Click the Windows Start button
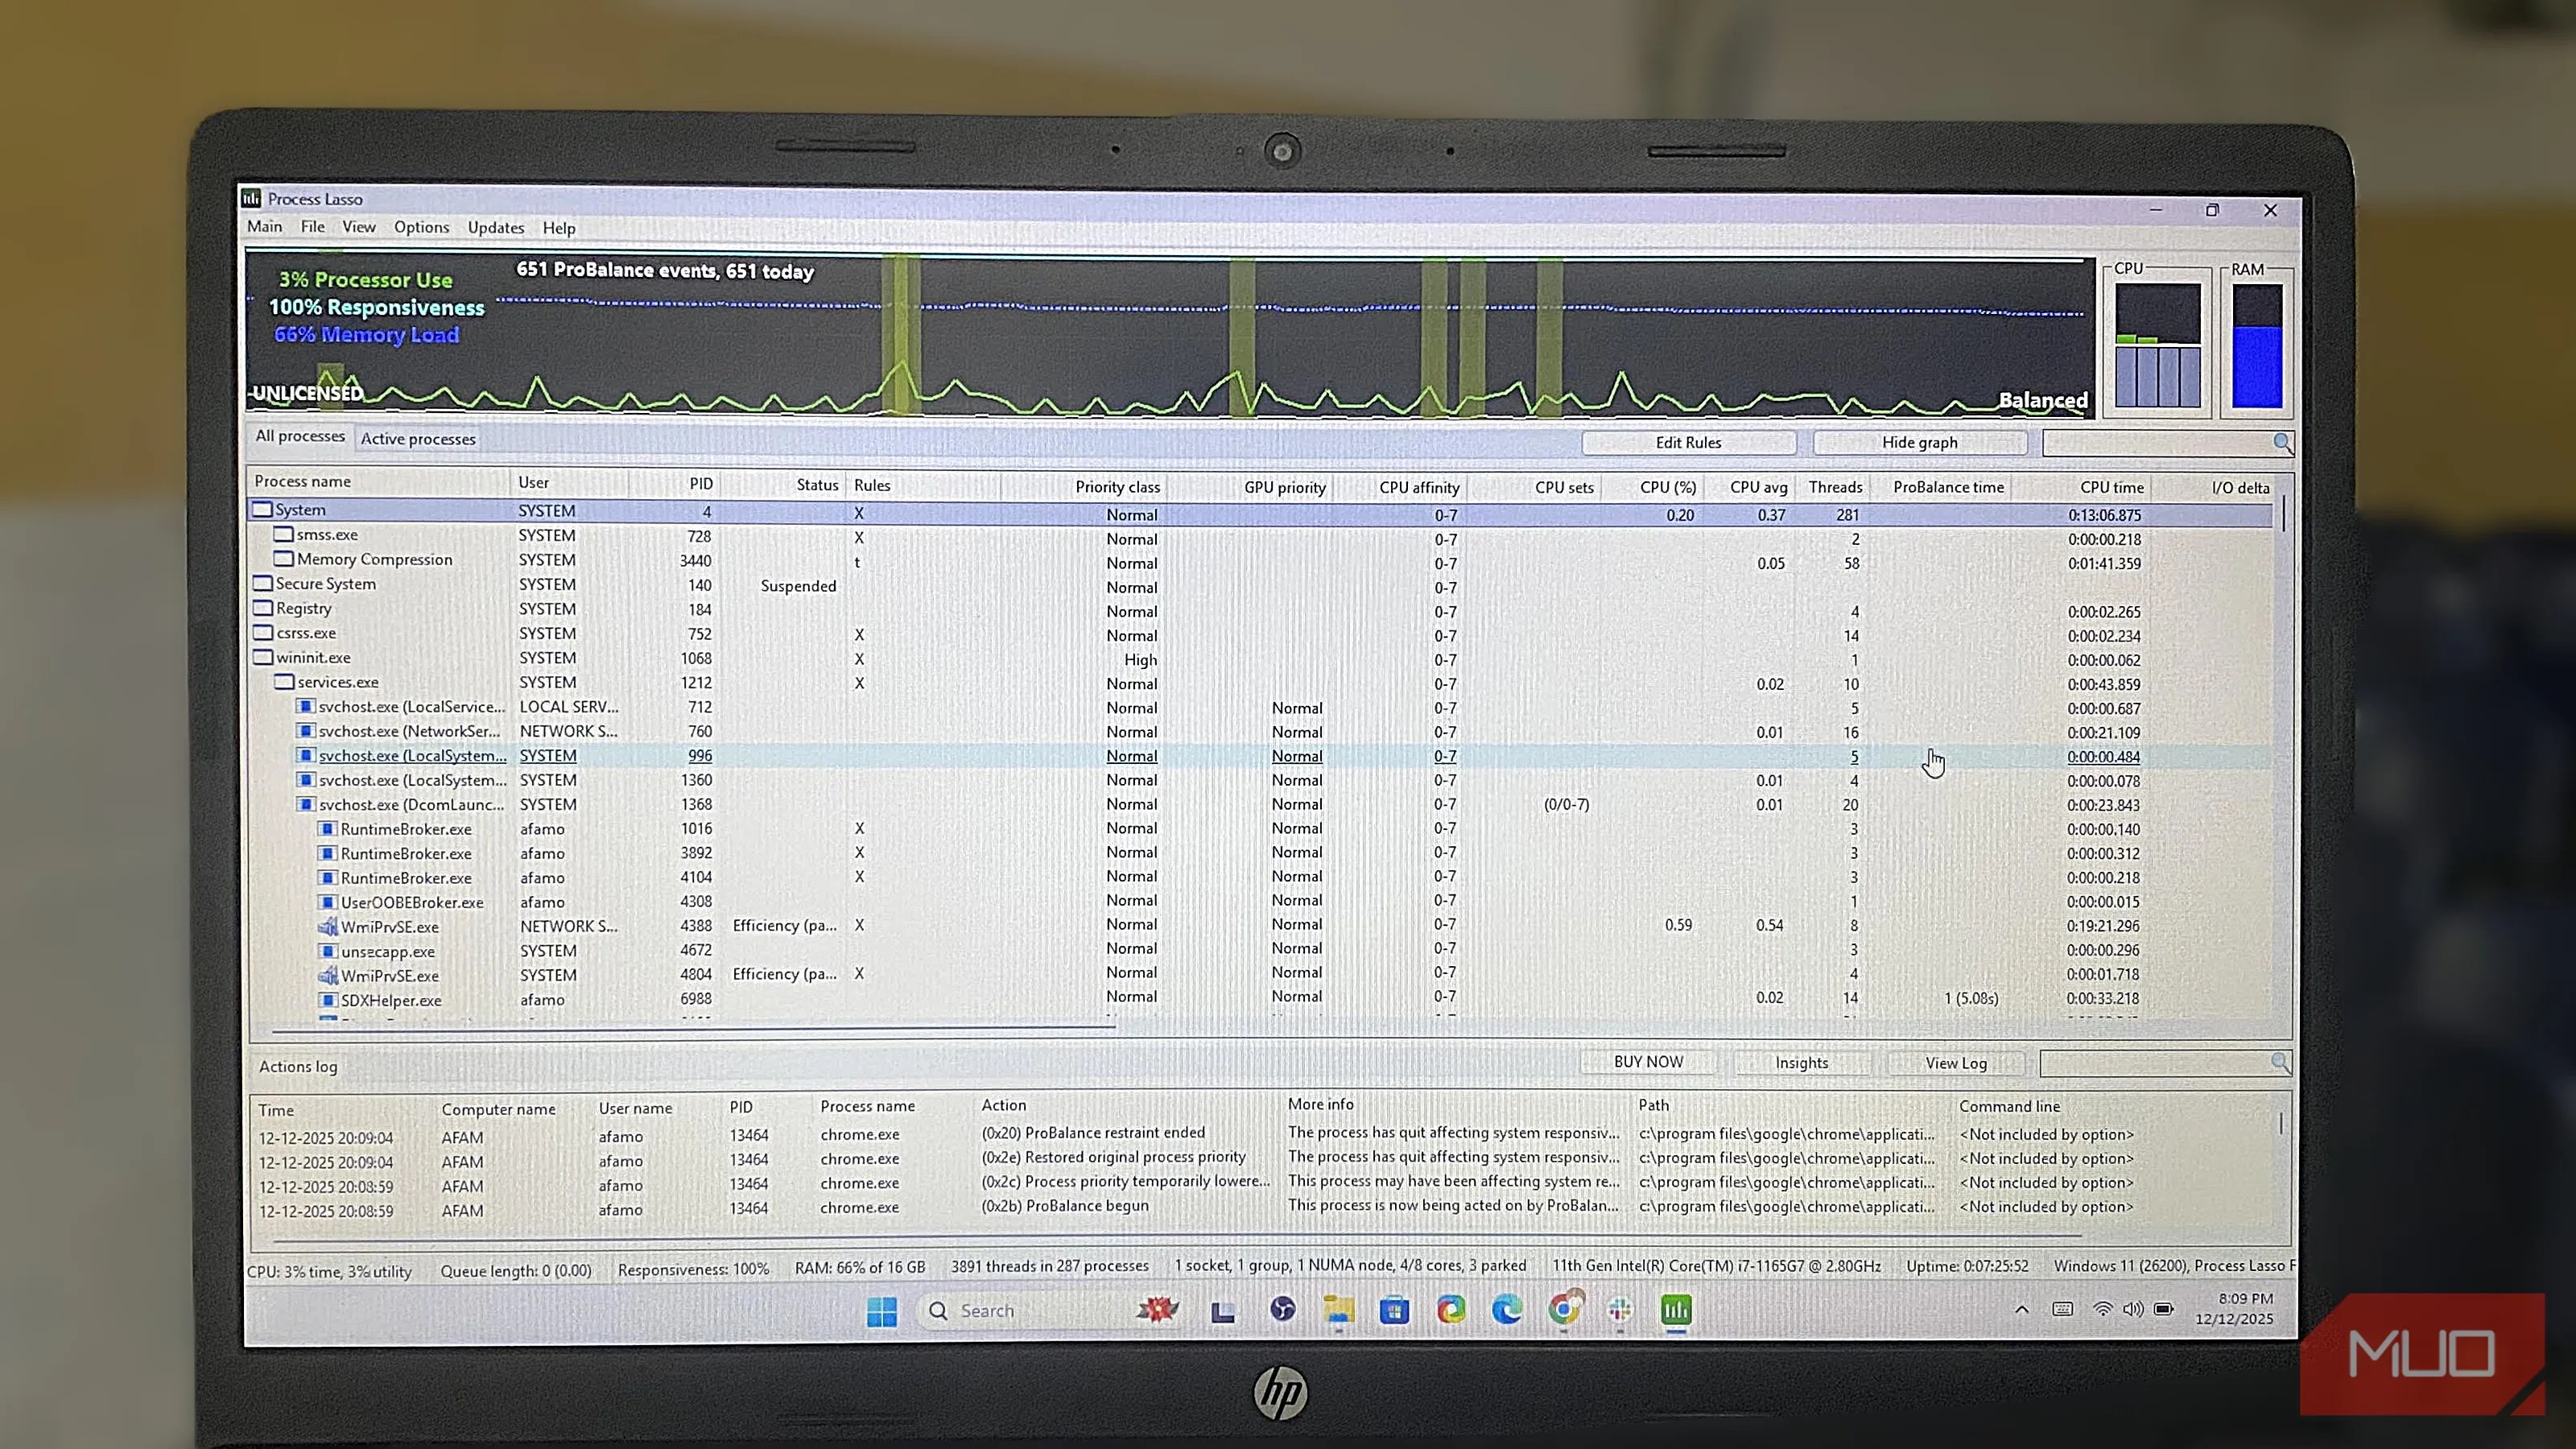The height and width of the screenshot is (1449, 2576). point(882,1310)
